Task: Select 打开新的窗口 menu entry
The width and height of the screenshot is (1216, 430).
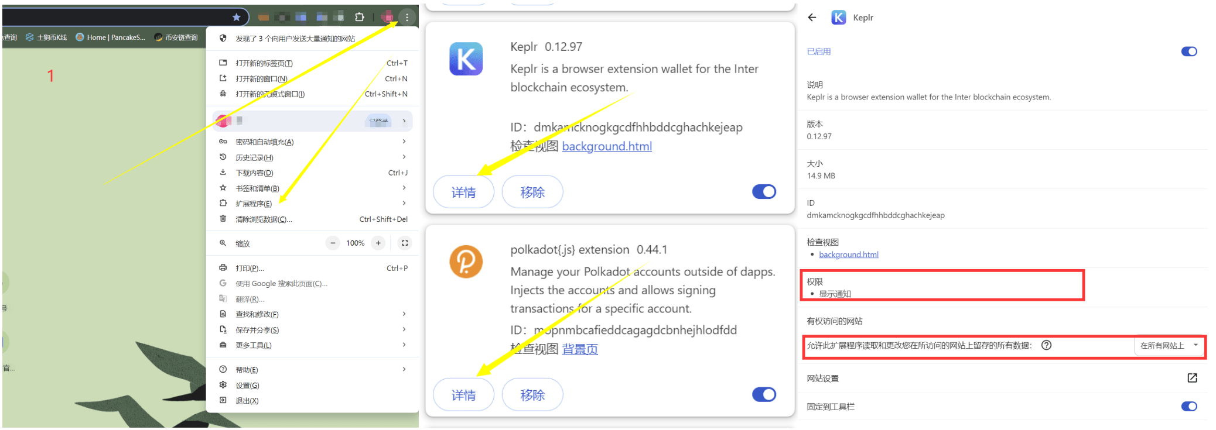Action: point(313,78)
